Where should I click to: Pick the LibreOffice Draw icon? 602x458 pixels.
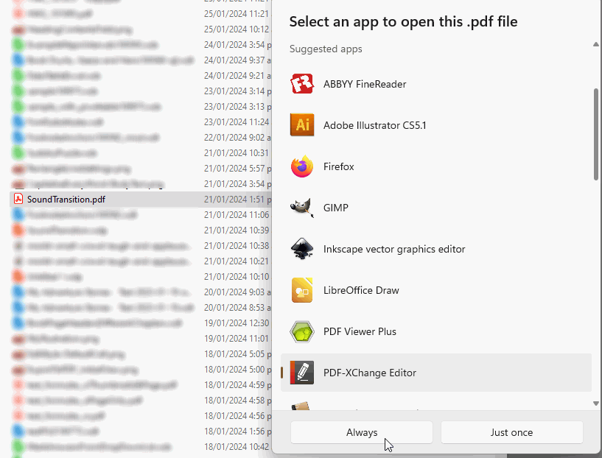302,290
